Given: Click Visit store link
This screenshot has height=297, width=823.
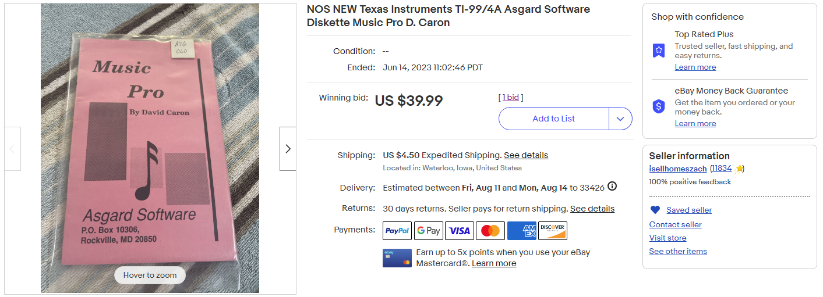Looking at the screenshot, I should 667,238.
